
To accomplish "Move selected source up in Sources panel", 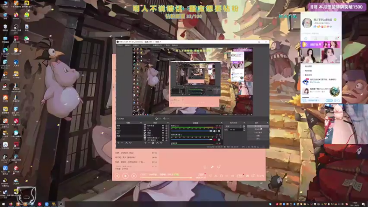I will (157, 143).
